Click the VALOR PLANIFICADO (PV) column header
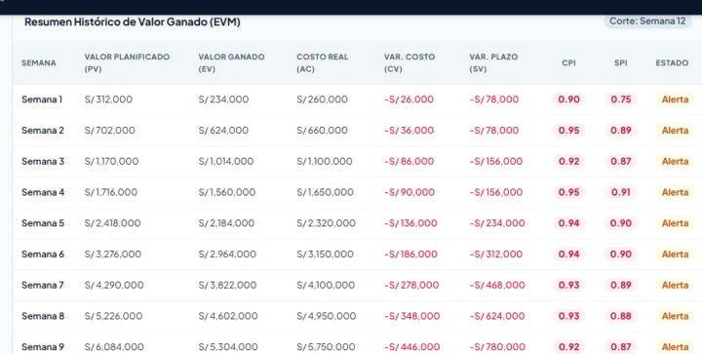 (x=127, y=62)
